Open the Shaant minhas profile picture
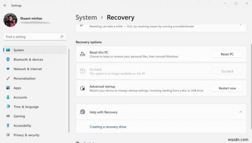 click(10, 20)
